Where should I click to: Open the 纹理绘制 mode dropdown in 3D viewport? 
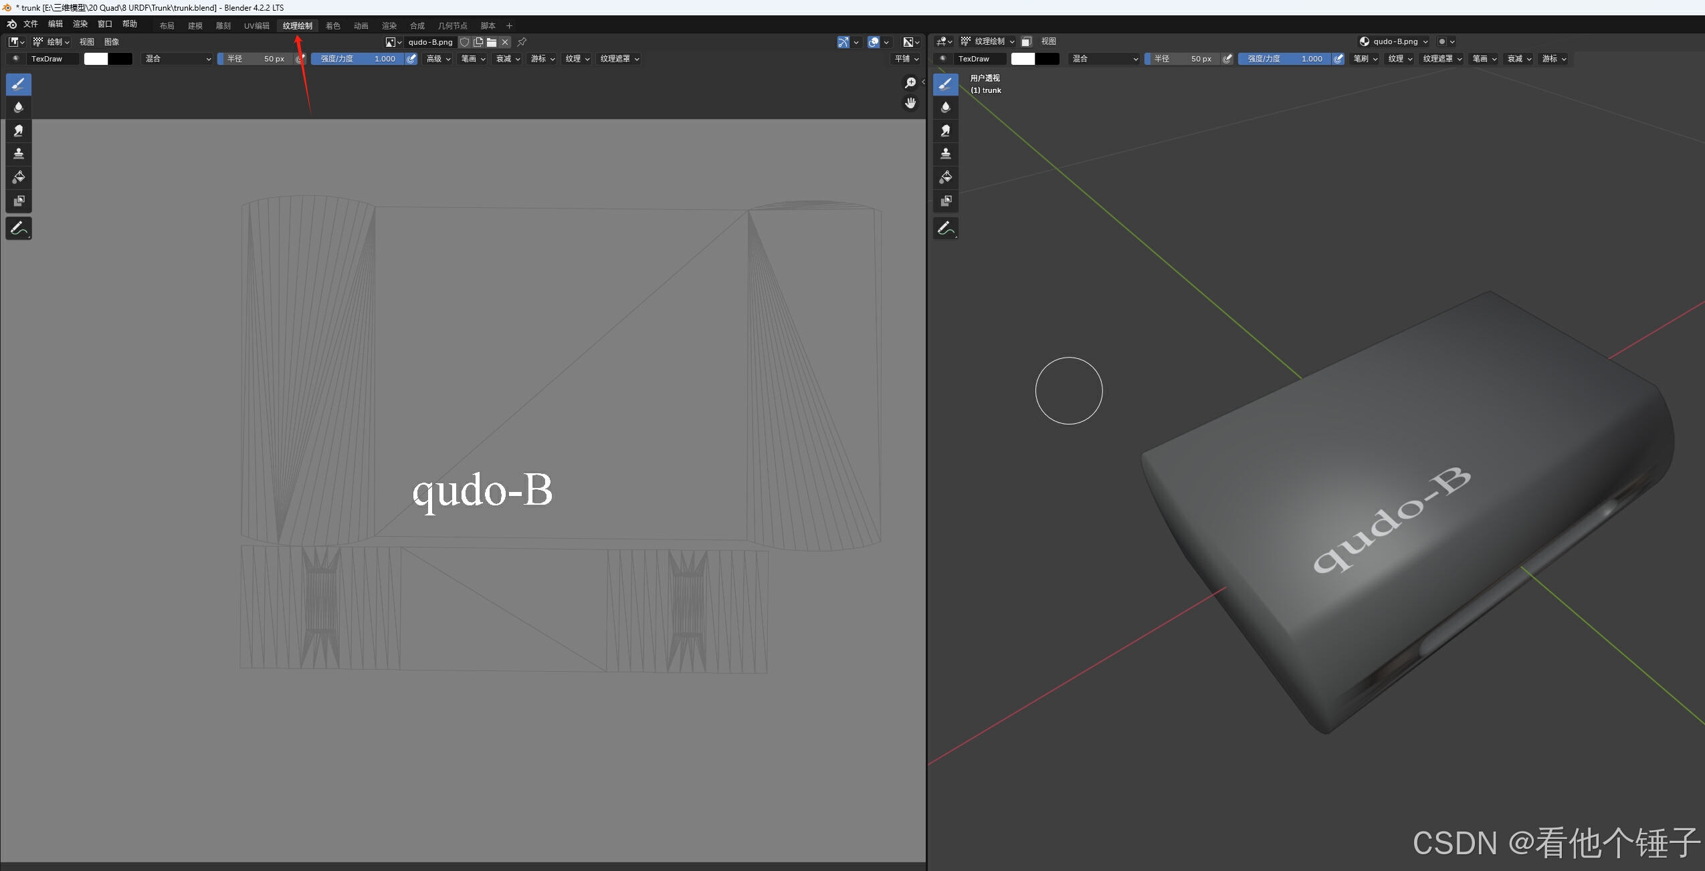tap(988, 41)
